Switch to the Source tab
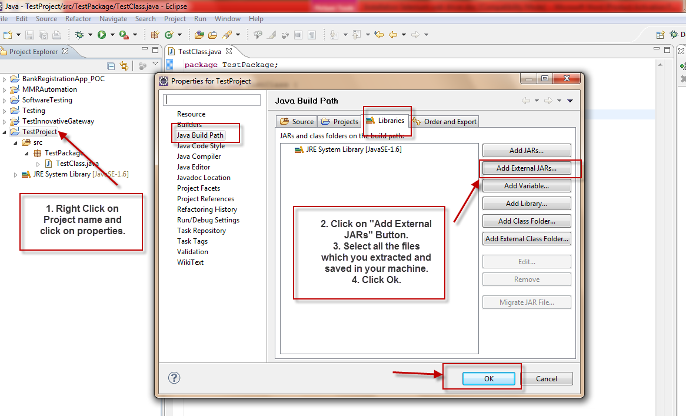The image size is (686, 416). (x=297, y=121)
